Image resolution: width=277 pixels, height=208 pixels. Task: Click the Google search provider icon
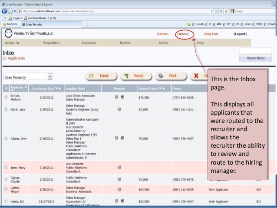click(232, 11)
